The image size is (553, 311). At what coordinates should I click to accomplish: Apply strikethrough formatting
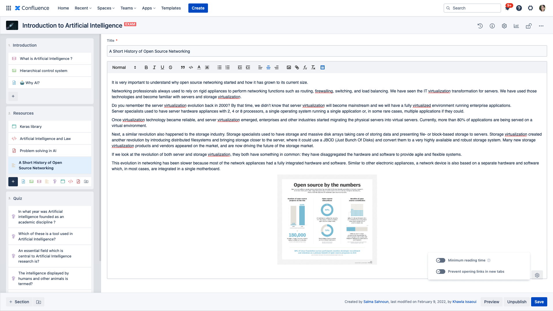(171, 67)
